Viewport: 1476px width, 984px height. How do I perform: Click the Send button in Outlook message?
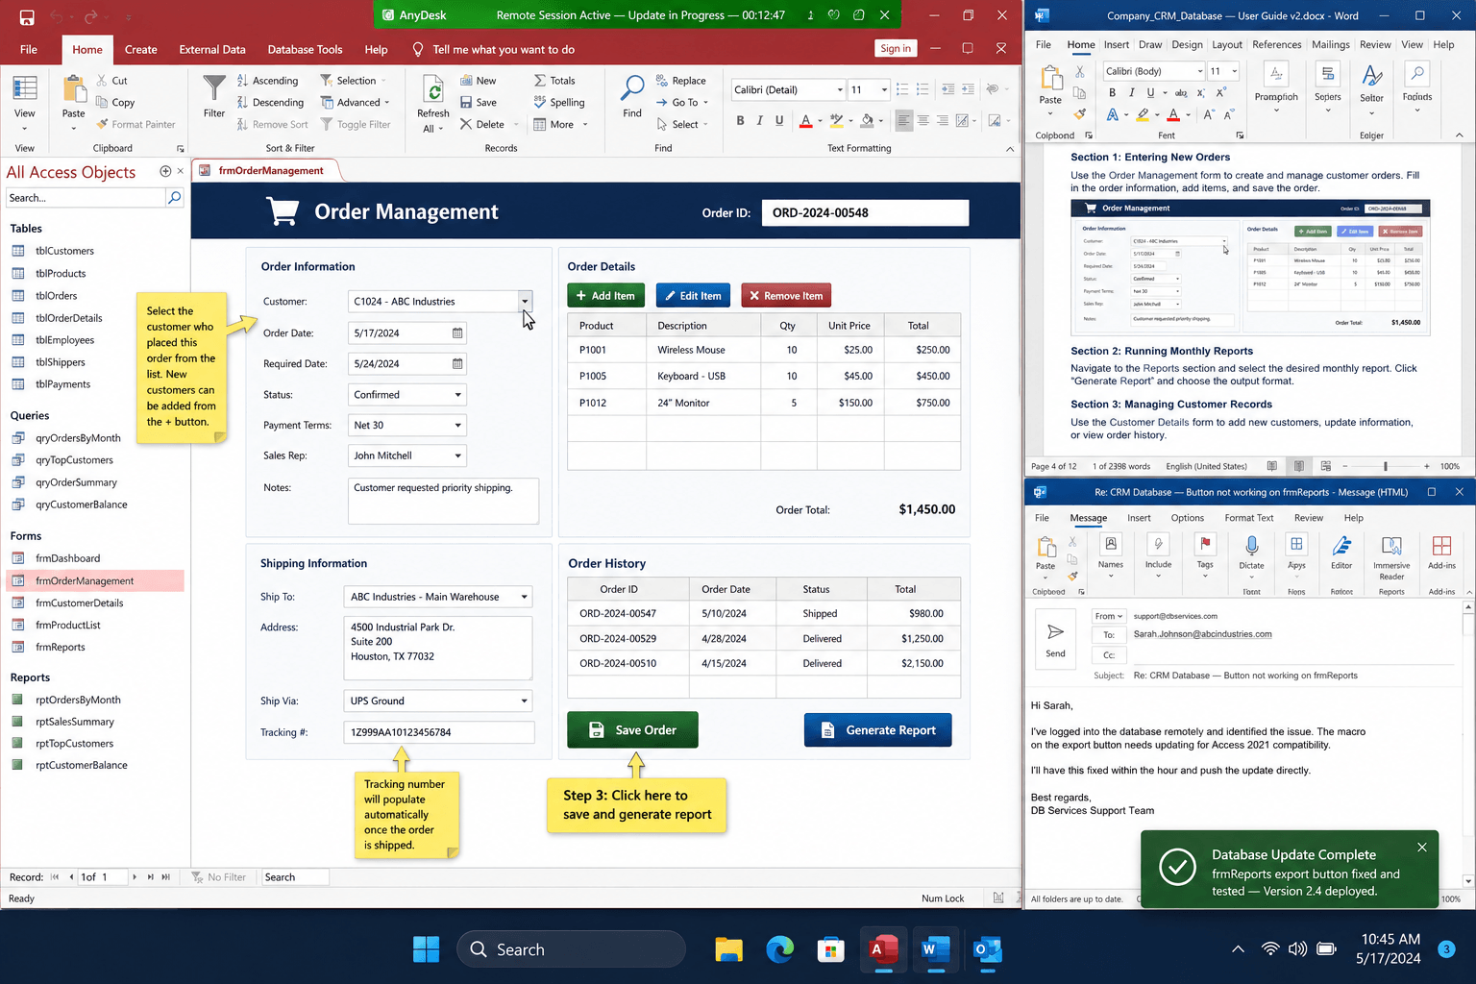coord(1055,638)
